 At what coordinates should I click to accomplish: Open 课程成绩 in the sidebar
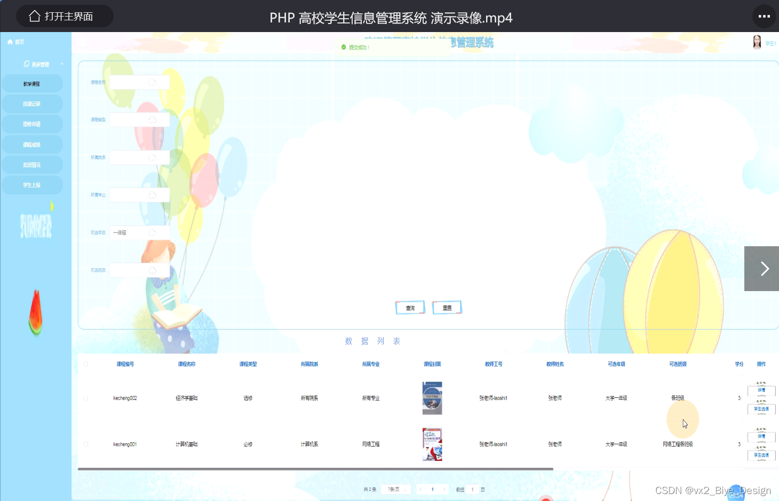click(32, 145)
